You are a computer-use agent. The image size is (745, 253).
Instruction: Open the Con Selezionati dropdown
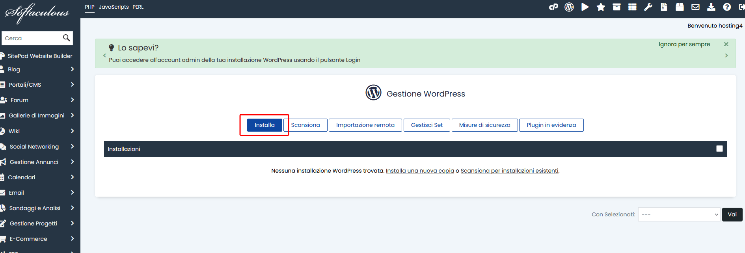pyautogui.click(x=679, y=214)
